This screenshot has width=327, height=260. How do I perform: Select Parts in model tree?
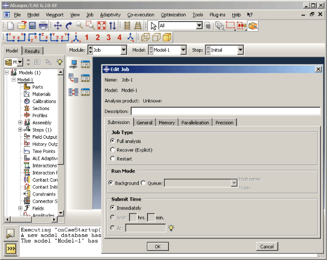pyautogui.click(x=37, y=87)
